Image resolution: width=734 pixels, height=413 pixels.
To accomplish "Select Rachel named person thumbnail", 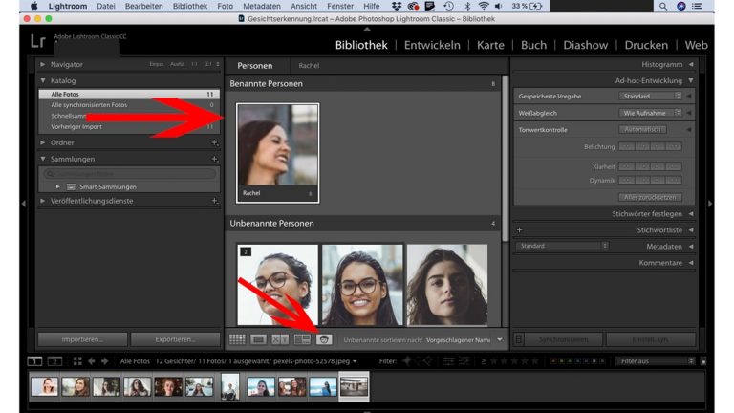I will pos(277,153).
